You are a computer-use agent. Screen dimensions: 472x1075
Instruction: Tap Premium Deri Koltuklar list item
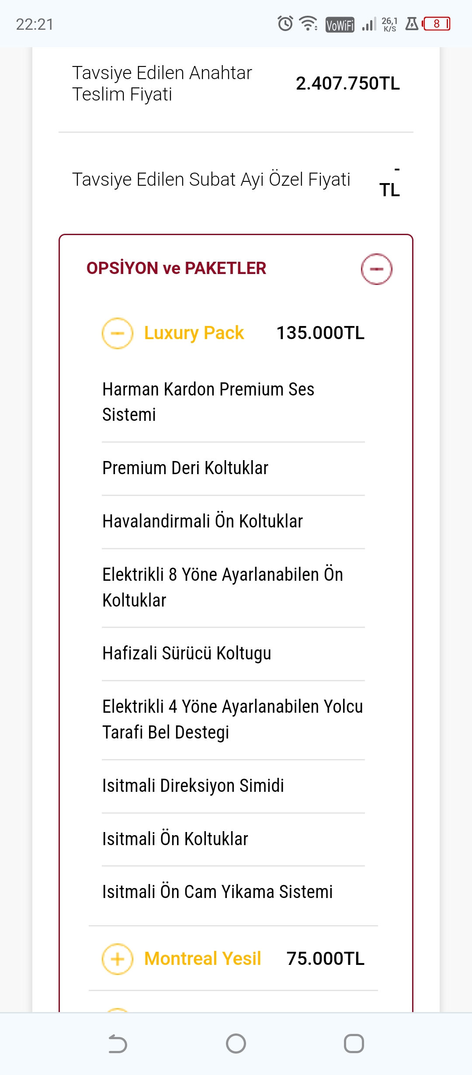point(185,468)
